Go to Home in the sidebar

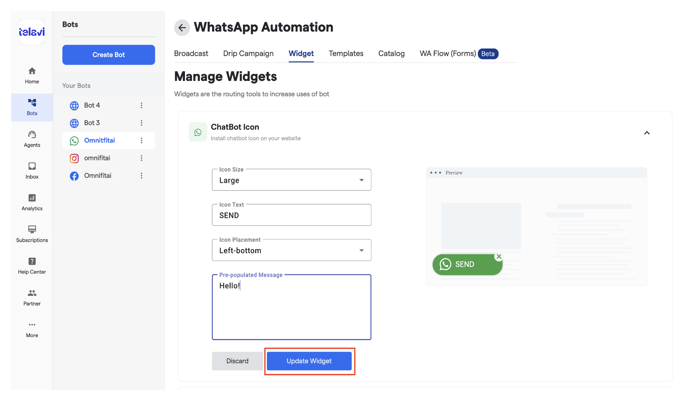[32, 75]
